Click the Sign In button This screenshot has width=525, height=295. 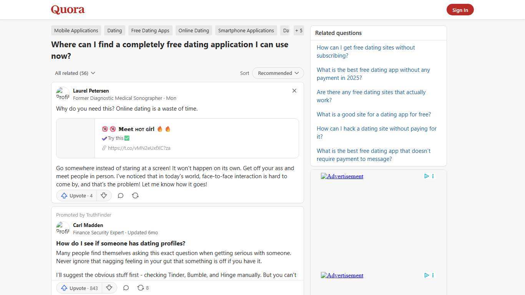pyautogui.click(x=460, y=10)
